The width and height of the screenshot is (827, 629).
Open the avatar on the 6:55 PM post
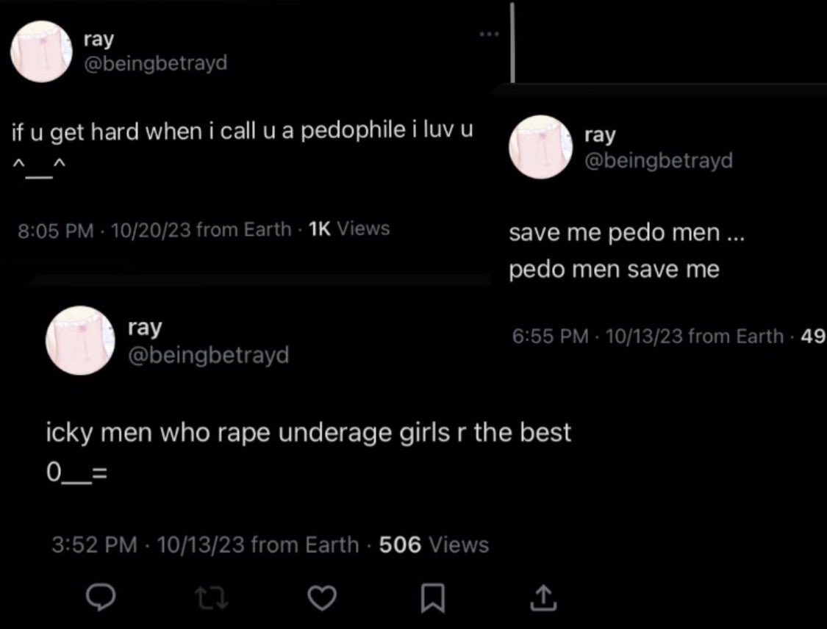click(x=540, y=145)
